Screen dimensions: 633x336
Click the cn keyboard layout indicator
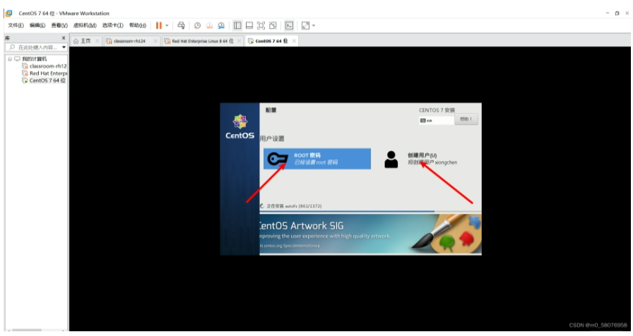click(436, 120)
